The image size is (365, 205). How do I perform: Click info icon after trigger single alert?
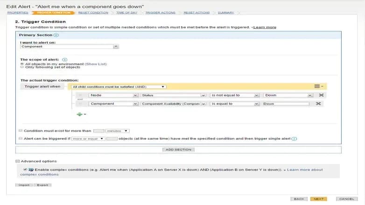pyautogui.click(x=294, y=139)
